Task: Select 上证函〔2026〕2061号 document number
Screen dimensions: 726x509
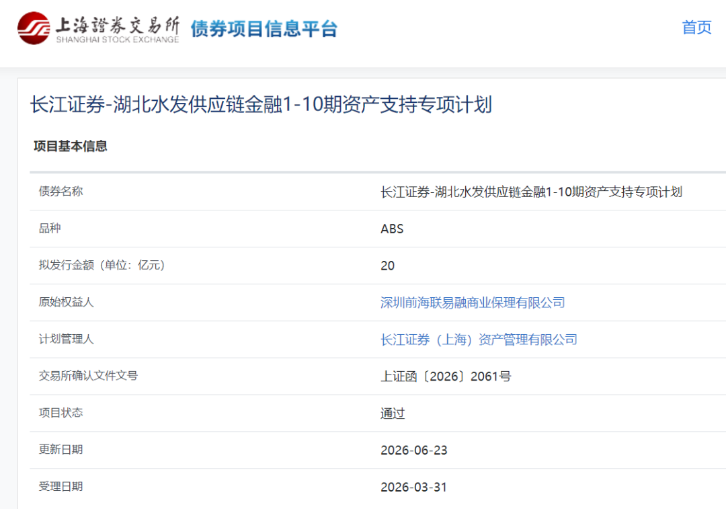Action: 446,377
